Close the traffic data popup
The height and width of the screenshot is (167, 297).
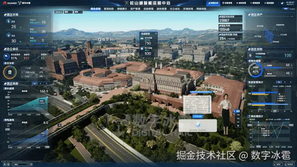point(156,33)
